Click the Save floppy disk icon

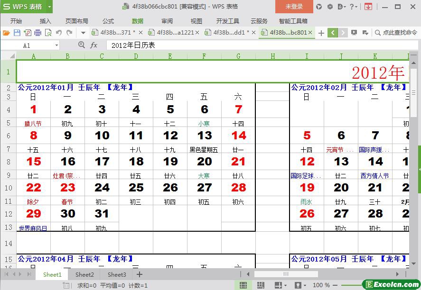pyautogui.click(x=17, y=33)
